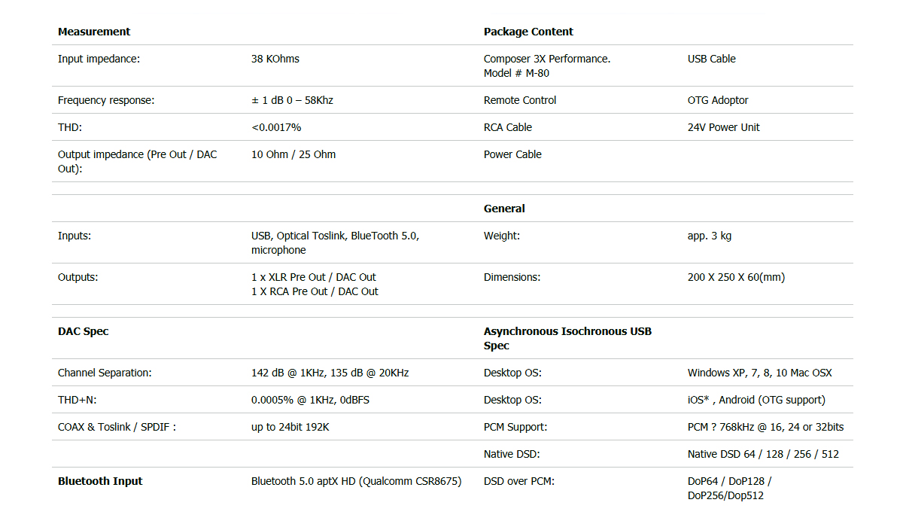
Task: Select the Windows XP, 7, 8, 10 Mac OSX text
Action: click(760, 373)
